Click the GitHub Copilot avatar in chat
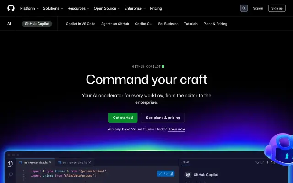Viewport: 293px width, 183px height. point(188,175)
